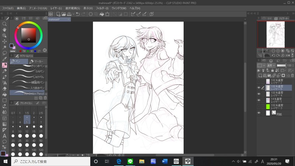This screenshot has width=295, height=166.
Task: Click the Undo arrow in command bar
Action: coord(78,14)
